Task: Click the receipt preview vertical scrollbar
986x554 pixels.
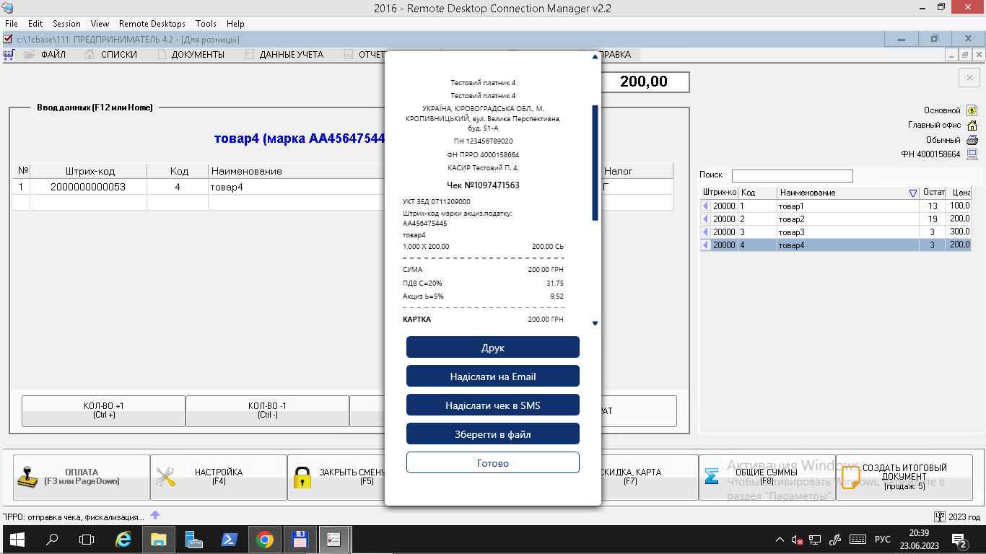Action: pos(595,162)
